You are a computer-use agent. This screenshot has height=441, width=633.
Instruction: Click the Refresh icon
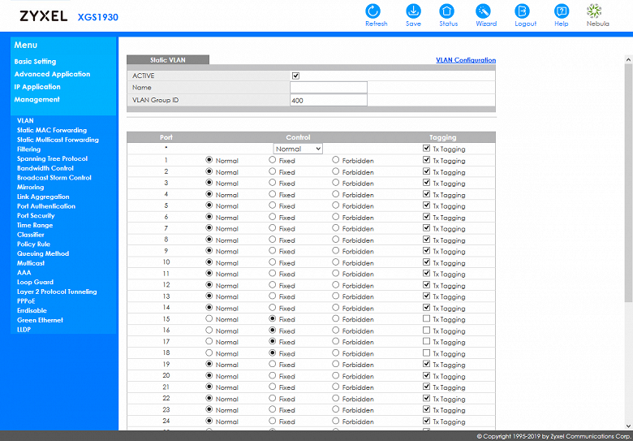coord(373,11)
